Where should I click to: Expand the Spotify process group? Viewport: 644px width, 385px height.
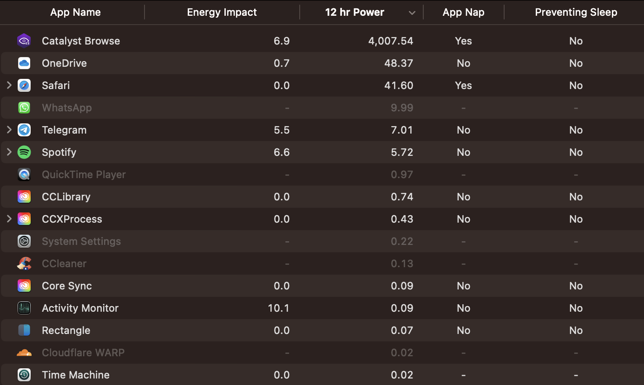(9, 152)
